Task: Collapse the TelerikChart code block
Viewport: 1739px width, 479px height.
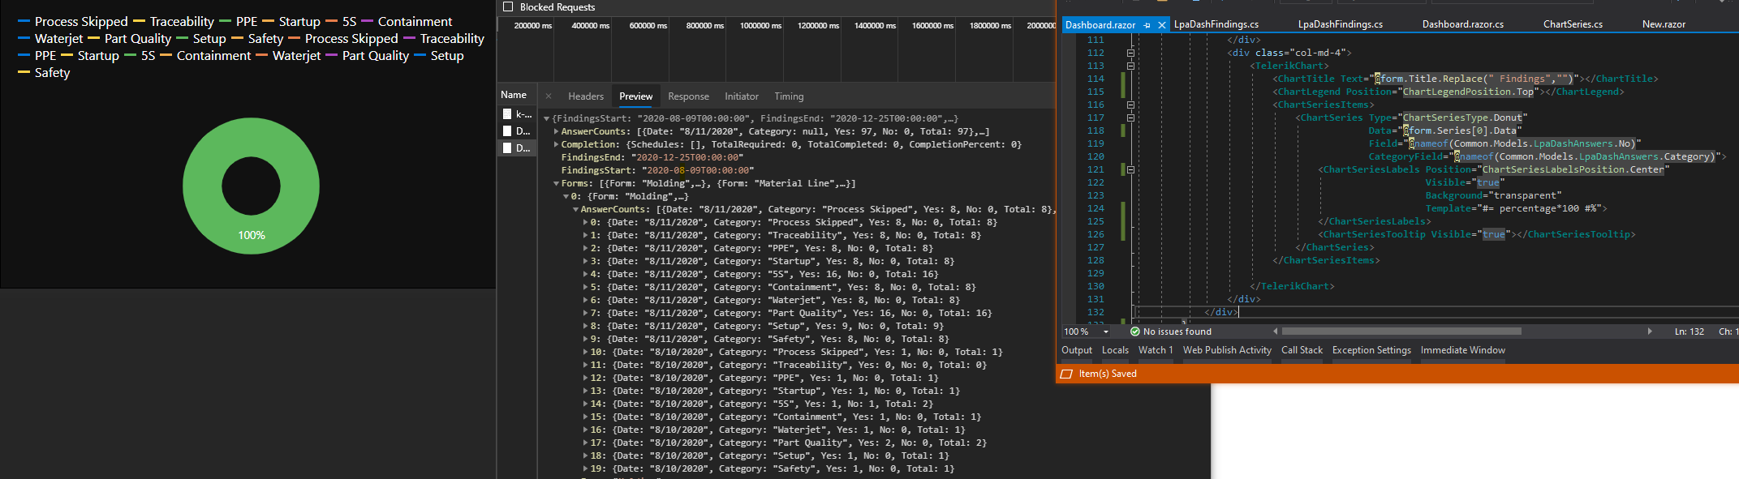Action: pyautogui.click(x=1130, y=66)
